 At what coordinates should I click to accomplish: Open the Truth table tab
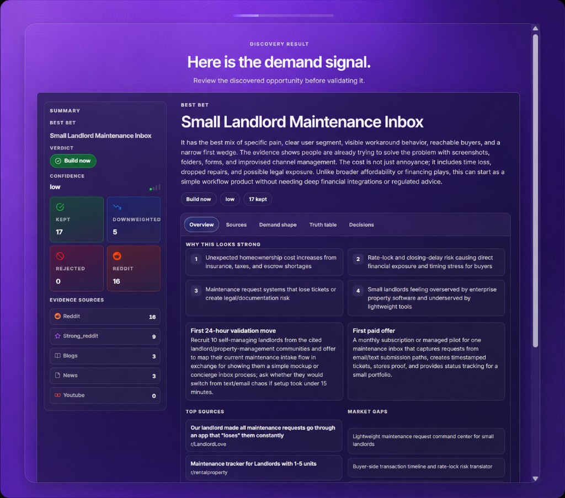[x=323, y=224]
